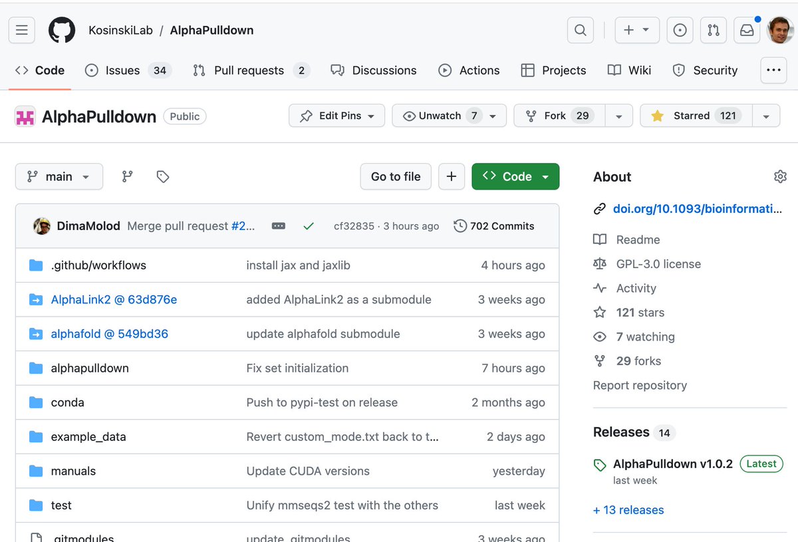Image resolution: width=798 pixels, height=542 pixels.
Task: Switch to the Issues tab
Action: 128,70
